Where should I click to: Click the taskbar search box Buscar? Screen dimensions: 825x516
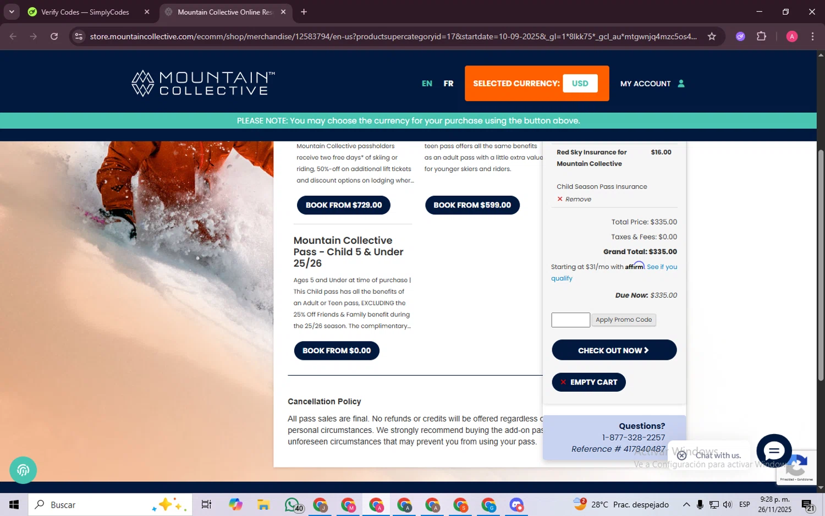click(x=111, y=504)
